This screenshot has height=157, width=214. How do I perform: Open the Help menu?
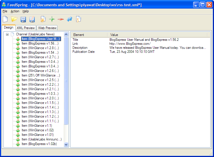(26, 11)
